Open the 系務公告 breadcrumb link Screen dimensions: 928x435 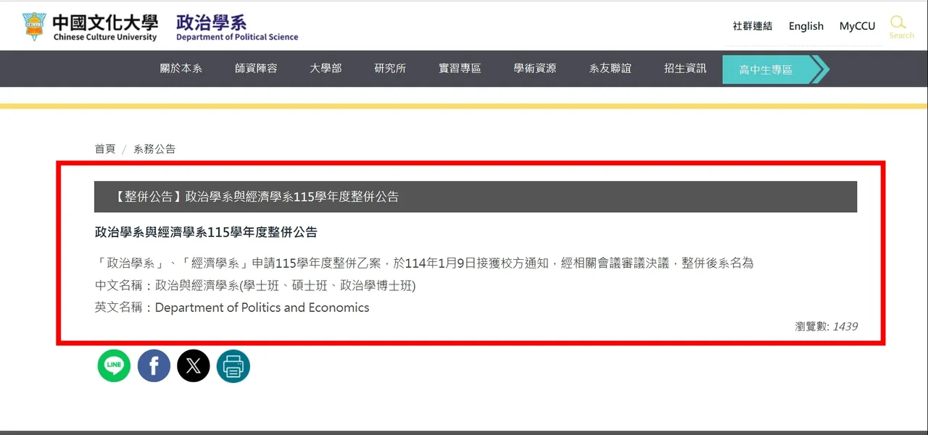(154, 148)
